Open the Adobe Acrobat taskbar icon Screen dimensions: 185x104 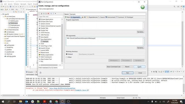(45, 101)
